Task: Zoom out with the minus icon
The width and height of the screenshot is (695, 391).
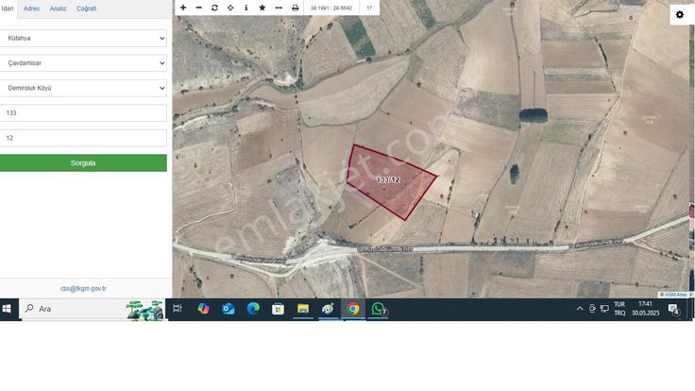Action: pyautogui.click(x=198, y=8)
